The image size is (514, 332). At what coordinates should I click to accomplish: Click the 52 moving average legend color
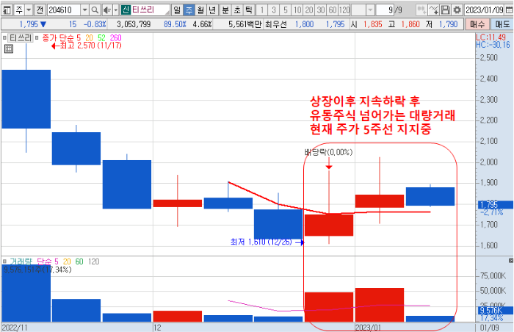(x=101, y=38)
